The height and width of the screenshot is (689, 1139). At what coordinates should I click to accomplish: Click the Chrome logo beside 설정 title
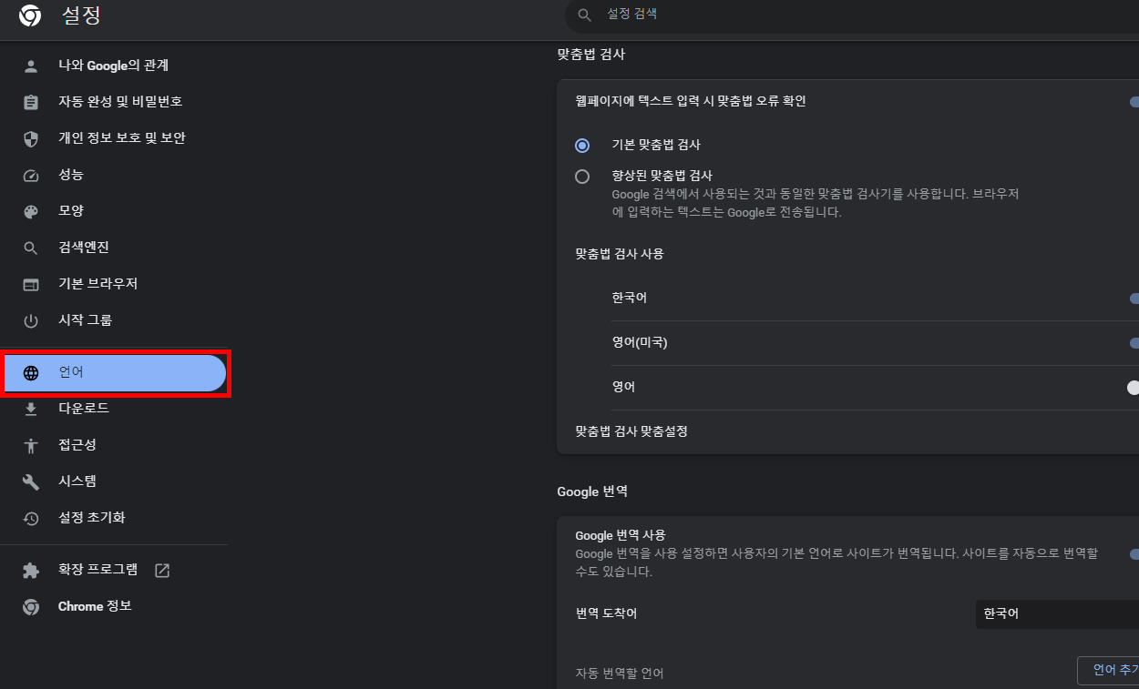[30, 15]
